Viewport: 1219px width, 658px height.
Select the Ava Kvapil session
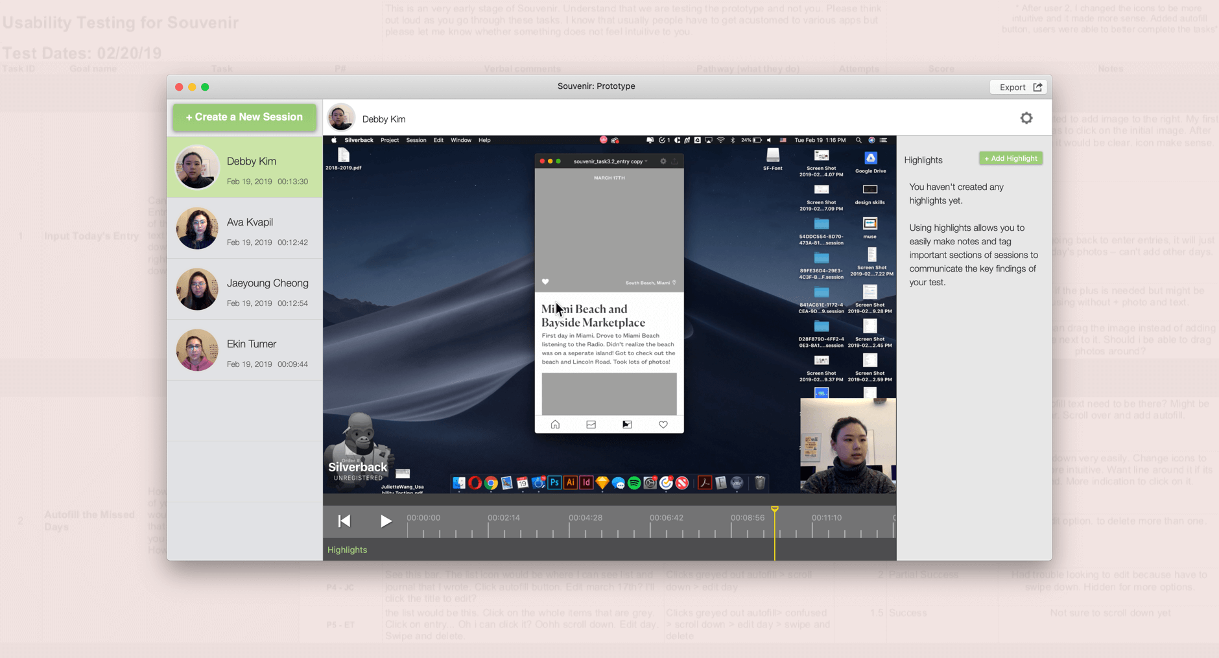pos(245,228)
